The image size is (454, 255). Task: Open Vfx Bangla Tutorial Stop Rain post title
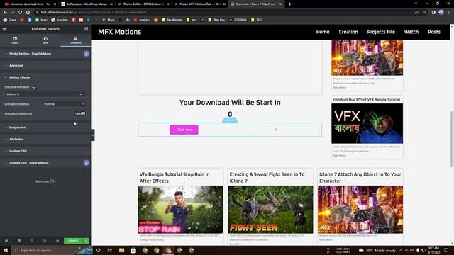(x=175, y=178)
